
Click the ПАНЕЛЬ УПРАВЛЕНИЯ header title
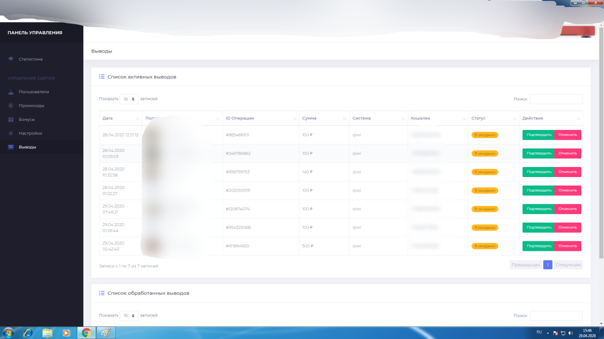point(35,33)
